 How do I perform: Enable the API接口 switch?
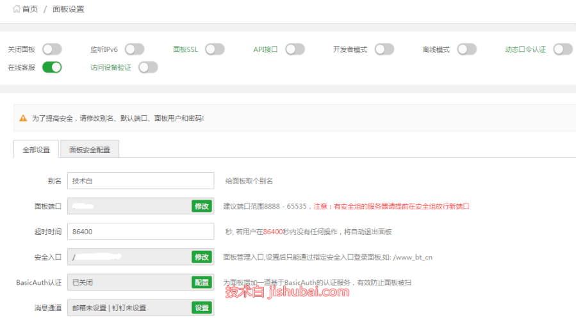tap(295, 49)
